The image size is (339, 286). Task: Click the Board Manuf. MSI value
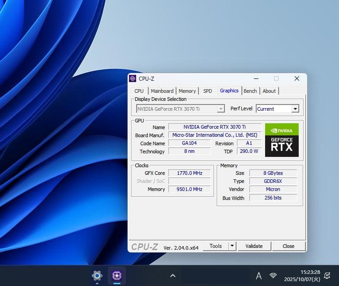[x=215, y=135]
